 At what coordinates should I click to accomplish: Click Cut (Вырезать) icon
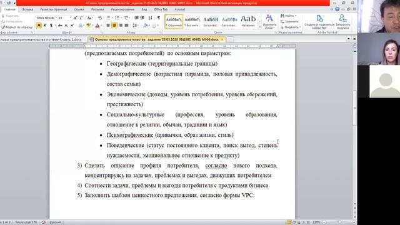10,16
